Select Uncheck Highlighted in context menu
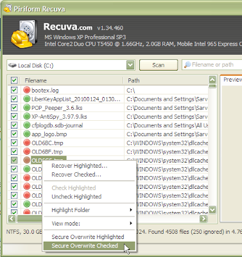Image resolution: width=242 pixels, height=257 pixels. 89,197
